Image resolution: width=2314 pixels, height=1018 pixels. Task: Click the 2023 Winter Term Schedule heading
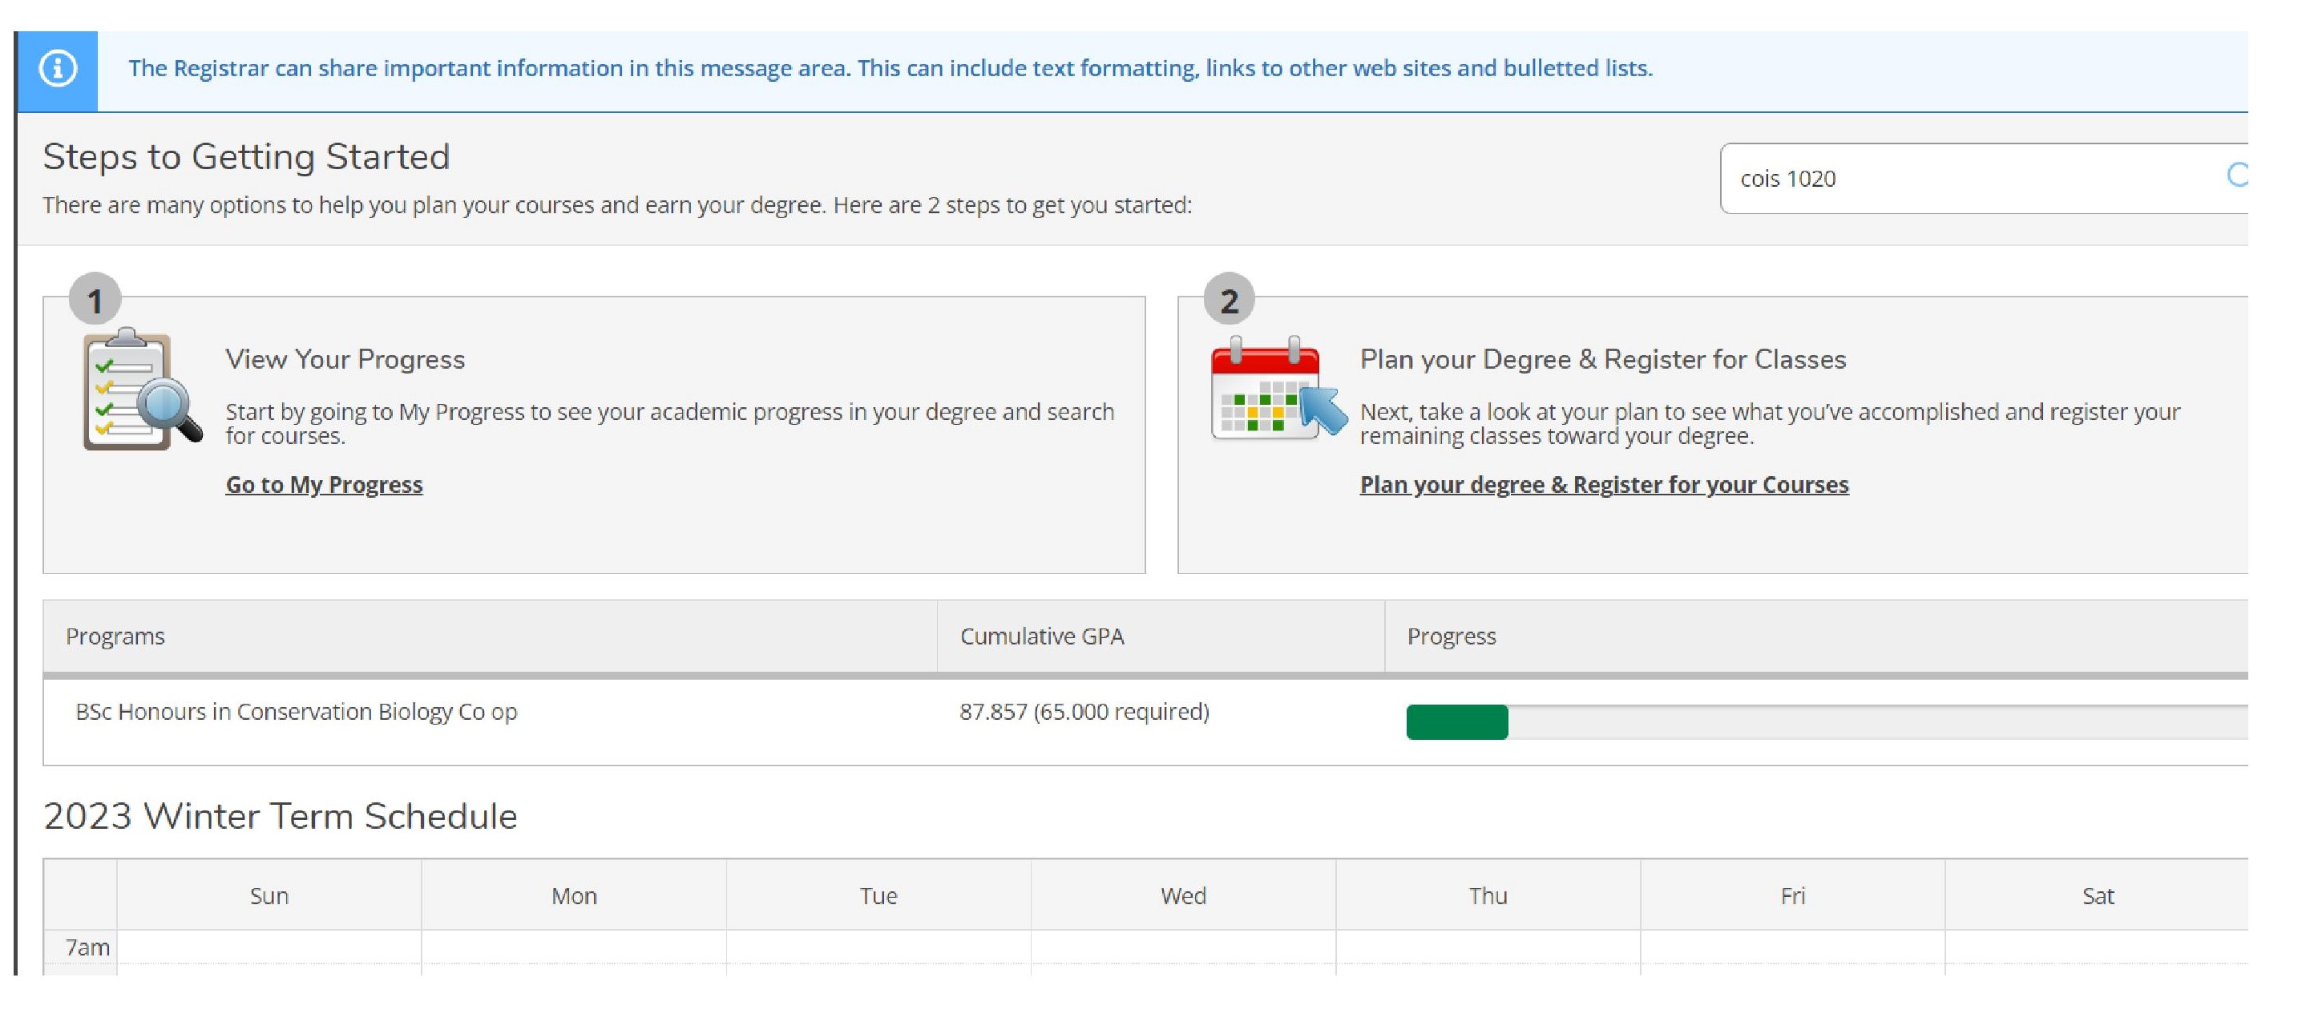[x=281, y=816]
